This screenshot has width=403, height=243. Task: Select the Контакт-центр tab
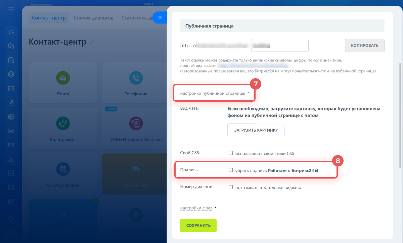tap(49, 18)
